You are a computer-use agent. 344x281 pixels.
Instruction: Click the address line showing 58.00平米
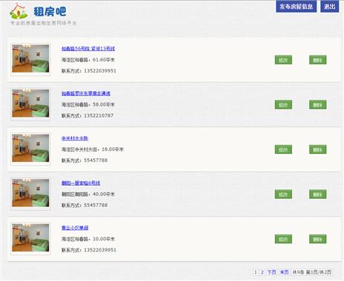pyautogui.click(x=88, y=104)
